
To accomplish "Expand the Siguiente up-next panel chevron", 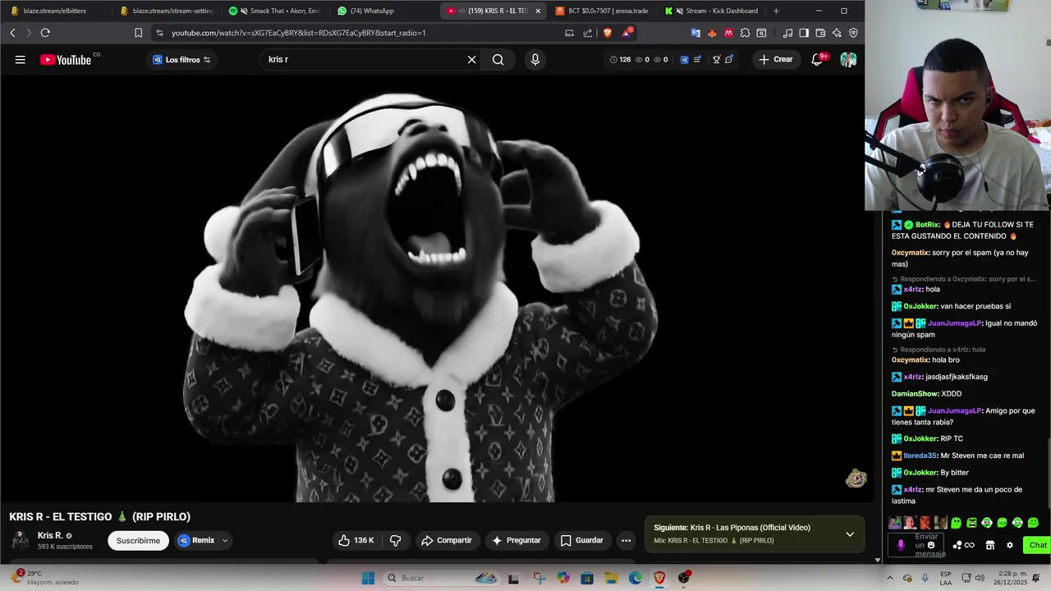I will (x=850, y=534).
